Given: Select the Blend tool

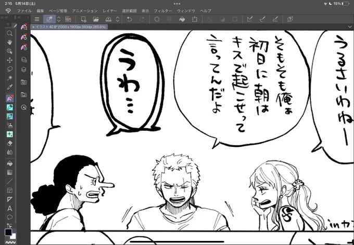Looking at the screenshot, I should pos(10,153).
